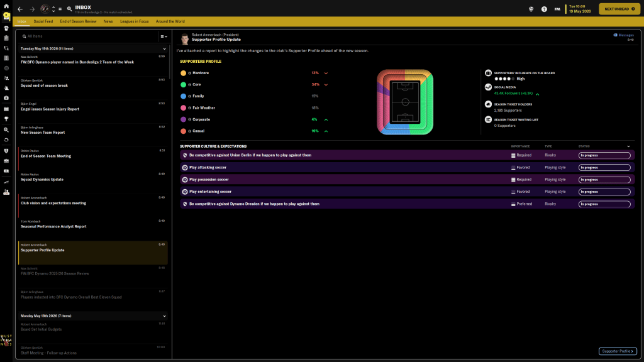Image resolution: width=644 pixels, height=362 pixels.
Task: Click the Squad shirt icon in sidebar
Action: pos(6,28)
